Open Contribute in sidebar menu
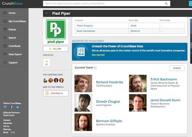 click(14, 46)
